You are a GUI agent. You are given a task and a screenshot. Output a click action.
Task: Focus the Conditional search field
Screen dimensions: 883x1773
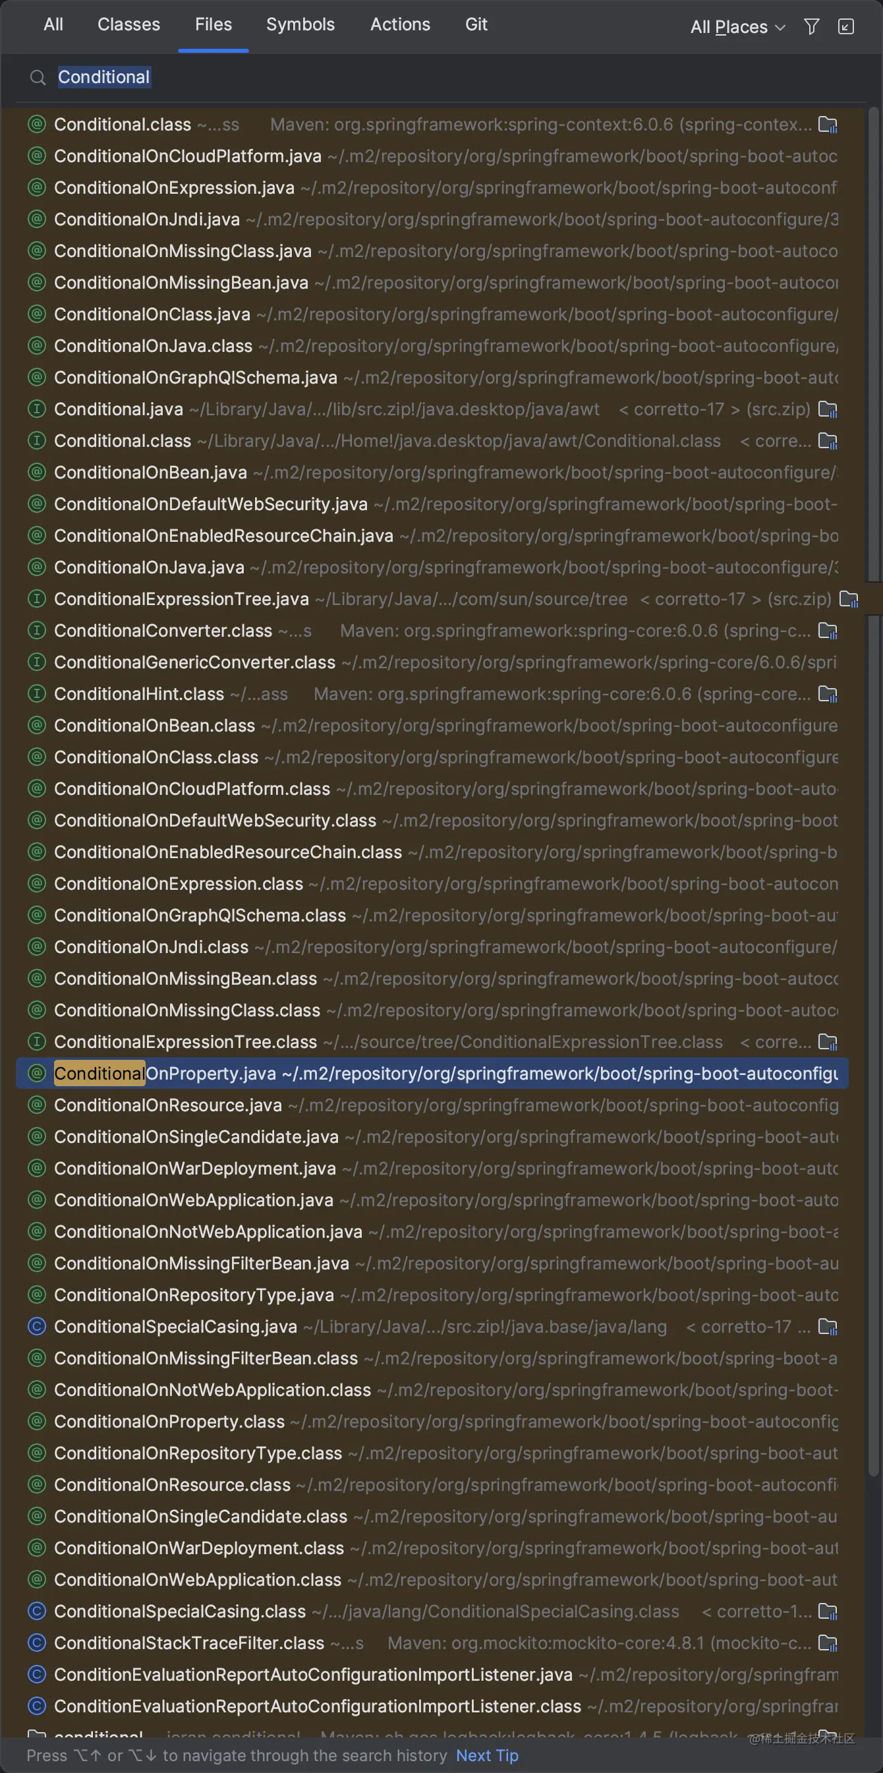(x=440, y=77)
